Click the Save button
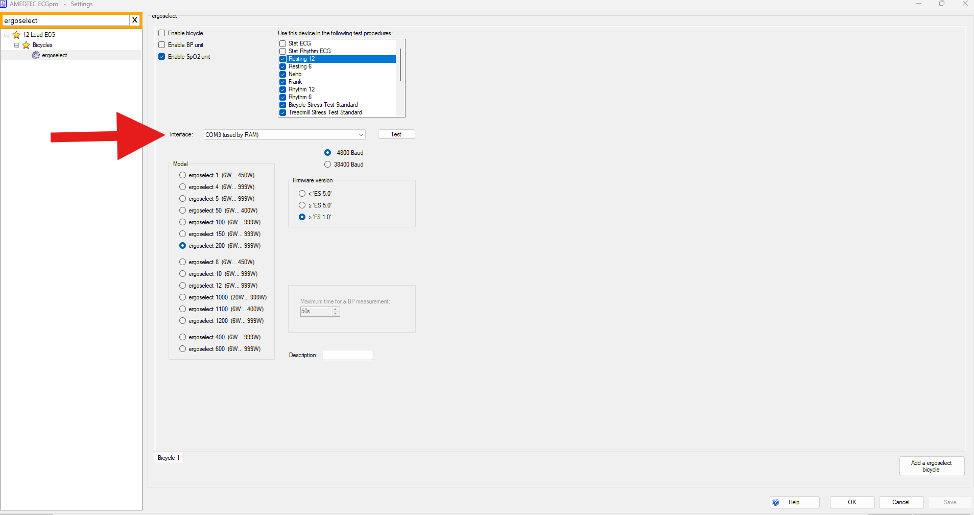 [x=950, y=502]
